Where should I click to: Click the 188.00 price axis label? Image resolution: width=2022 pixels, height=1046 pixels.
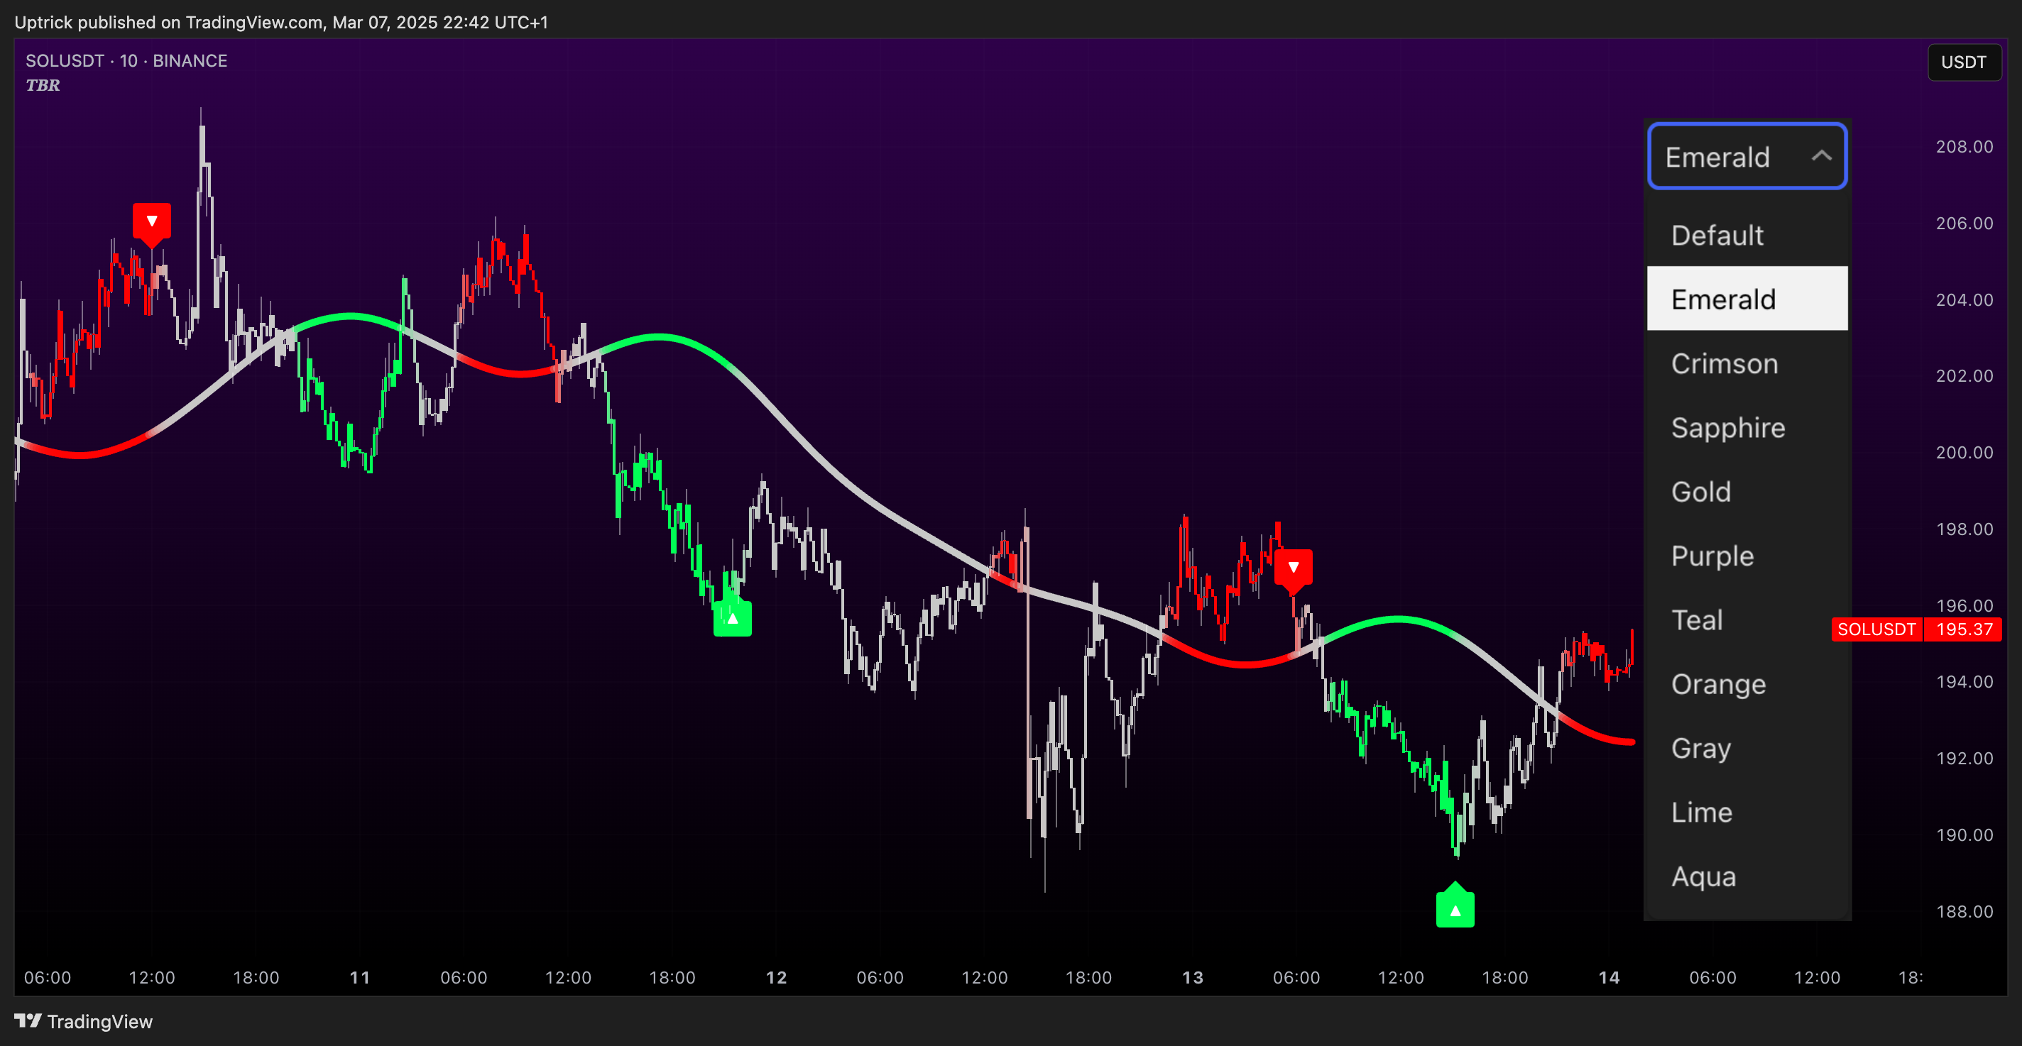[x=1964, y=912]
